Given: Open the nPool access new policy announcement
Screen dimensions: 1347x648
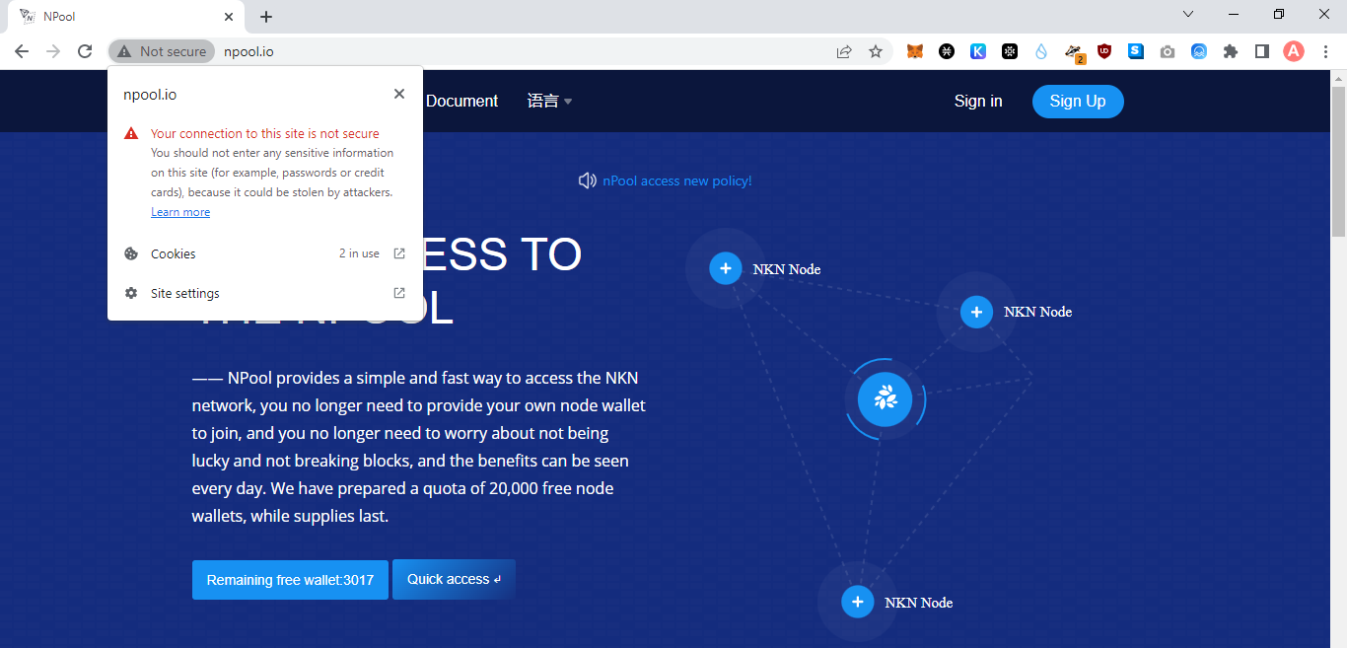Looking at the screenshot, I should coord(677,180).
